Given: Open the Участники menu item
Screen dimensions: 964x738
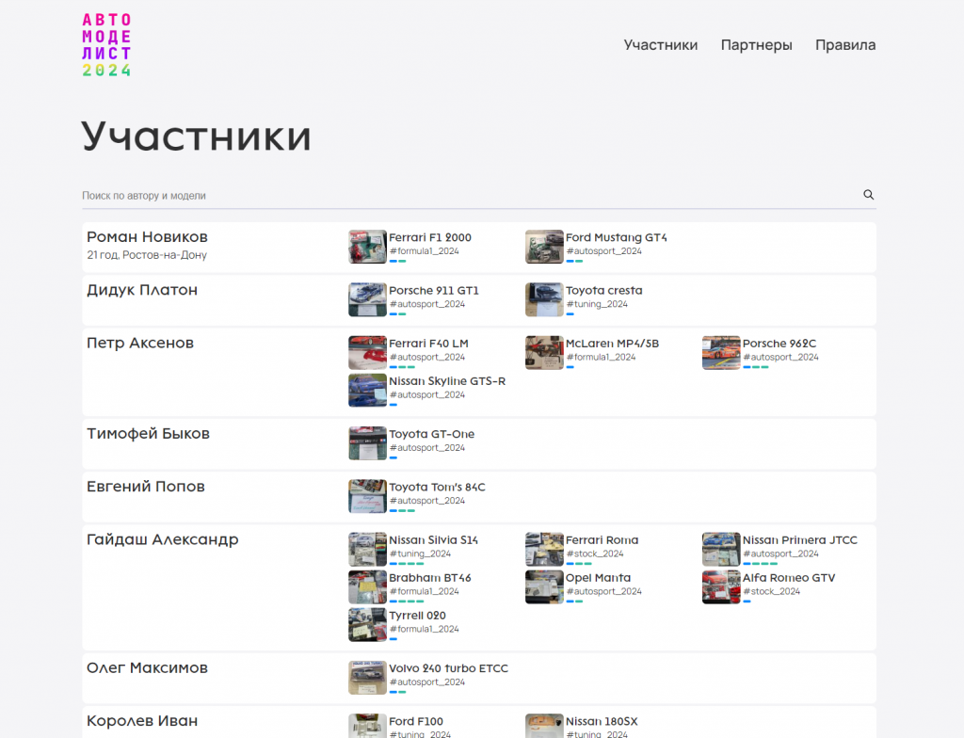Looking at the screenshot, I should point(660,45).
